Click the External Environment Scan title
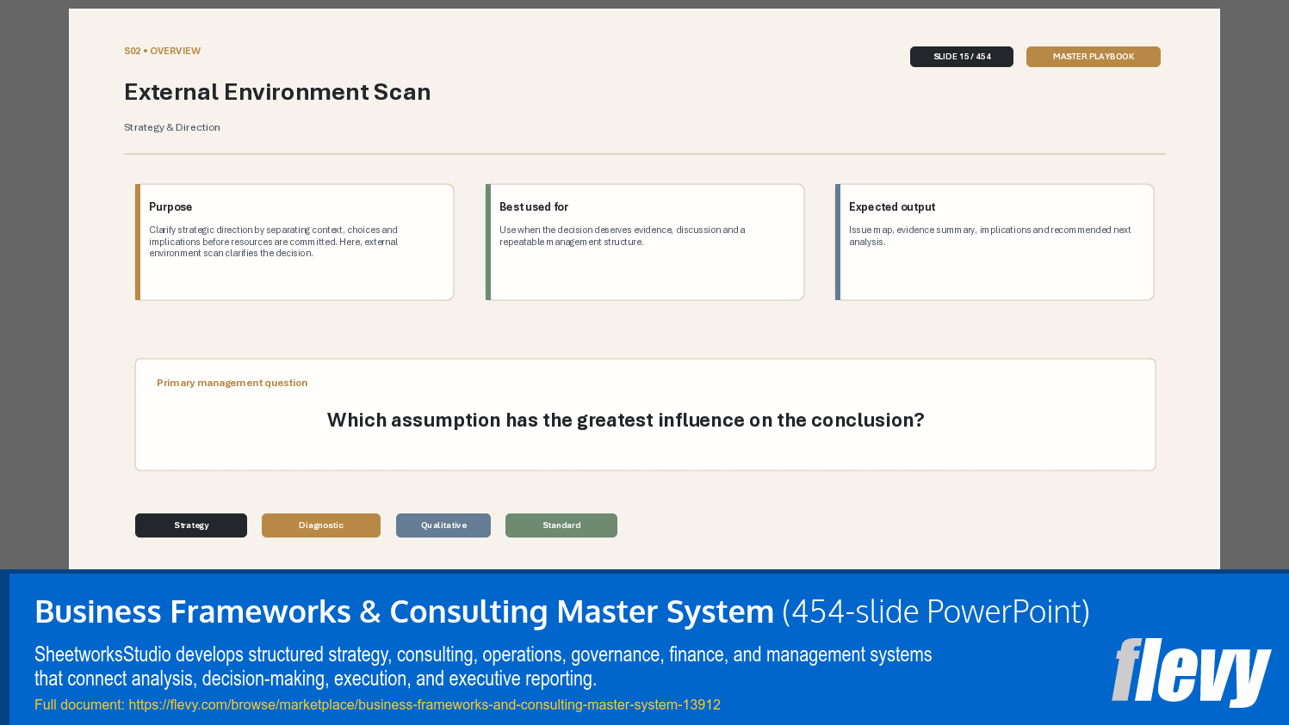This screenshot has height=725, width=1289. tap(277, 92)
